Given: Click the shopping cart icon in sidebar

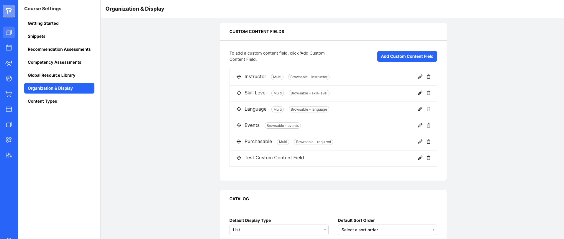Looking at the screenshot, I should 9,94.
